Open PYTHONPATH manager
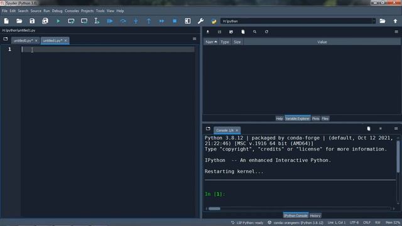402x226 pixels. point(214,21)
